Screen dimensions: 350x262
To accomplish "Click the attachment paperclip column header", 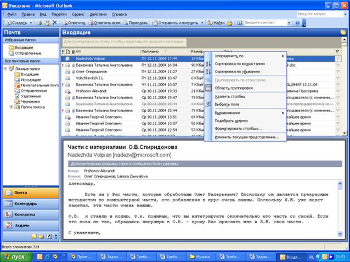I will tap(73, 51).
